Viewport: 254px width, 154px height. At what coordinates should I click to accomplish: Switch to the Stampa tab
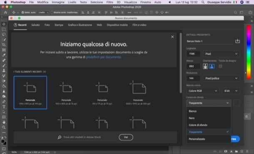(59, 25)
